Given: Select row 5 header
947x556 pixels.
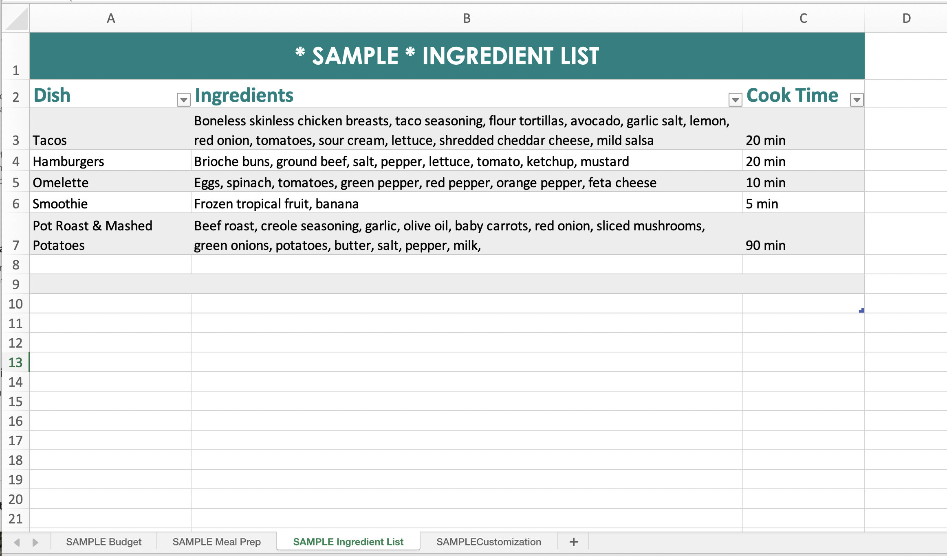Looking at the screenshot, I should [16, 182].
